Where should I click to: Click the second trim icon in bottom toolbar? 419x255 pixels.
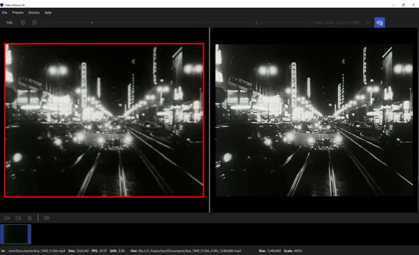click(18, 218)
